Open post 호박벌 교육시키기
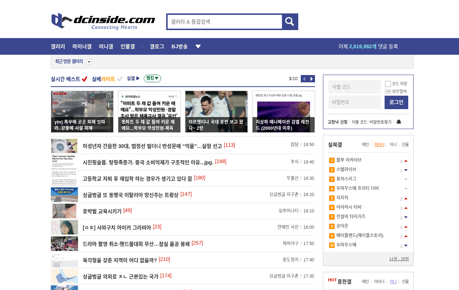The width and height of the screenshot is (459, 290). [x=102, y=211]
